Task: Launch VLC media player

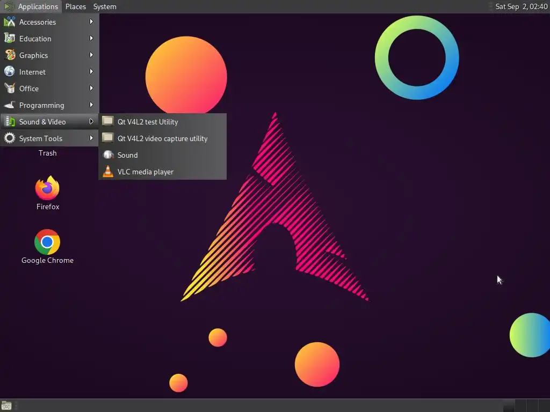Action: click(x=162, y=172)
